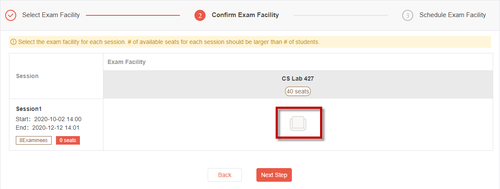Click the 40 seats badge
This screenshot has width=500, height=189.
[x=298, y=91]
